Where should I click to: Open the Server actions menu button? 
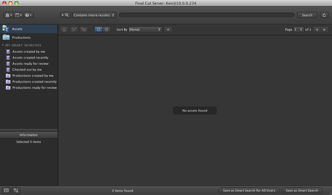[8, 15]
